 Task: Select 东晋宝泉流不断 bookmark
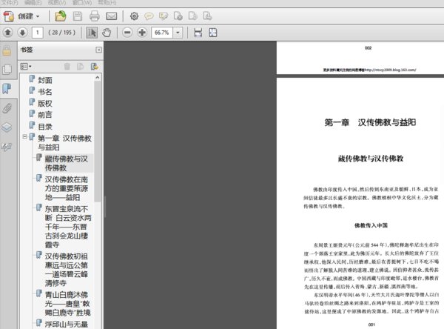coord(68,227)
